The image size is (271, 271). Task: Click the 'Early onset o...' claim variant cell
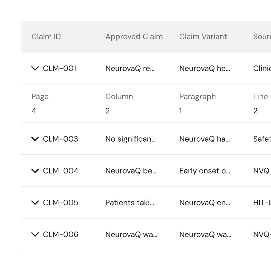point(205,171)
